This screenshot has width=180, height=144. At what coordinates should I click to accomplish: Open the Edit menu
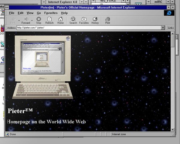click(x=20, y=13)
